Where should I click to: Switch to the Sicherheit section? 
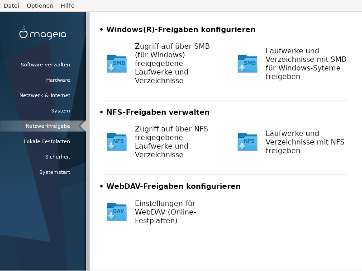point(58,157)
